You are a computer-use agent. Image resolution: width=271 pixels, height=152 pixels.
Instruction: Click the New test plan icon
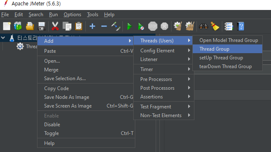tap(7, 26)
